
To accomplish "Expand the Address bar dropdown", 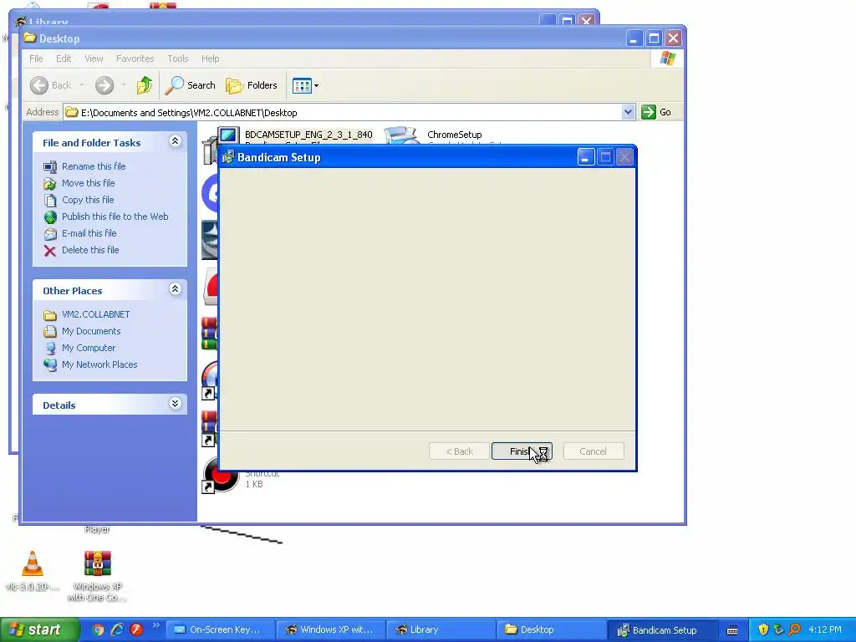I will pyautogui.click(x=628, y=112).
